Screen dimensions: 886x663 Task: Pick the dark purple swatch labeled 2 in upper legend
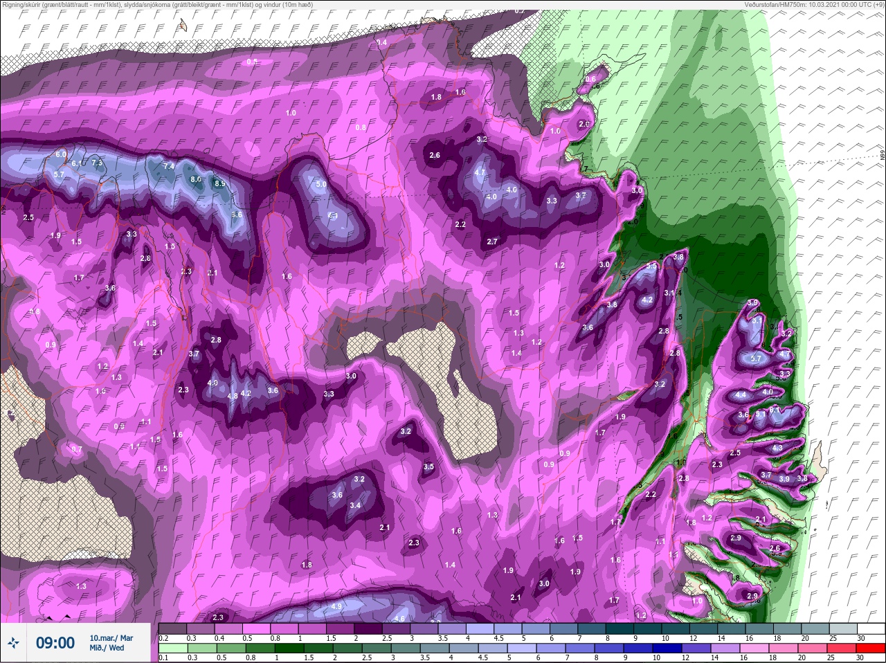click(369, 629)
